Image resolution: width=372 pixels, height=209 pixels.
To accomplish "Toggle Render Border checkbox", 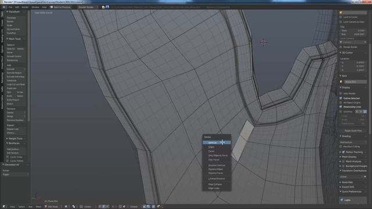I will pos(341,47).
